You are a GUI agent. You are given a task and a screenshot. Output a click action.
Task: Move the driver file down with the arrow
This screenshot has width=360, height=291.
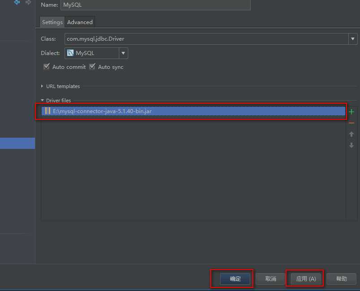351,145
